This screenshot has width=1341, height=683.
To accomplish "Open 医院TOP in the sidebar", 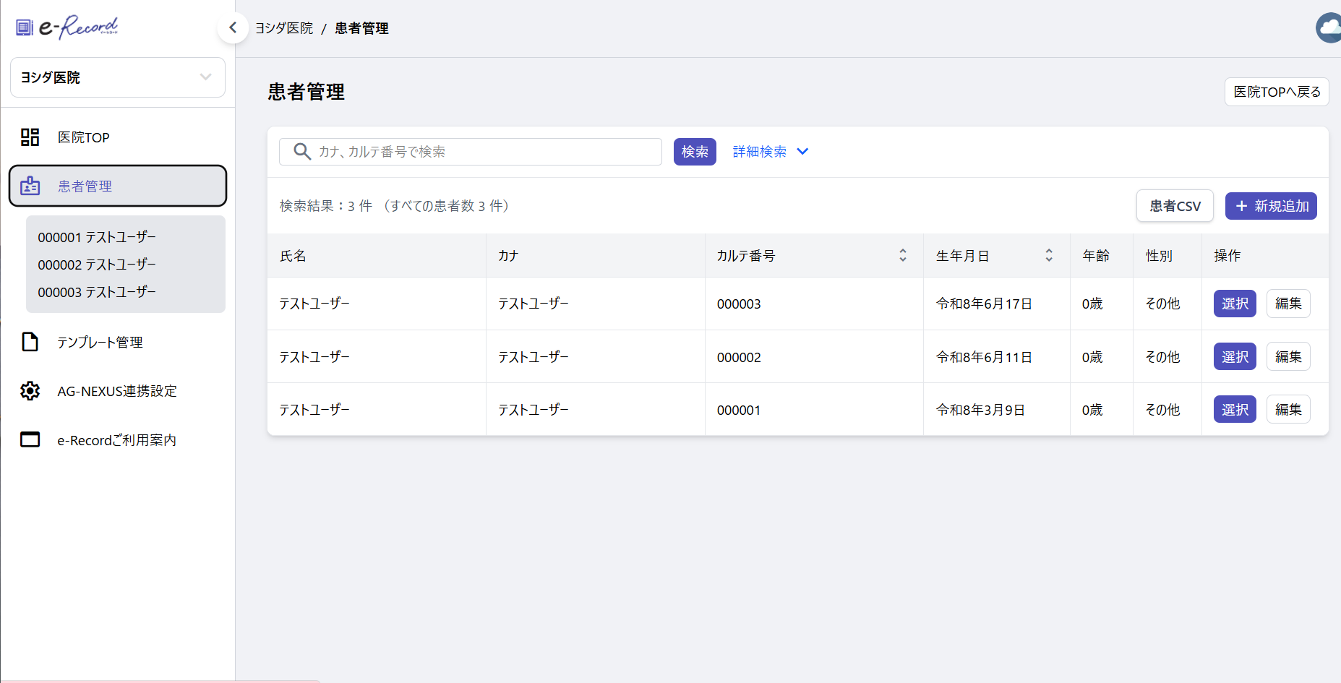I will (x=118, y=137).
